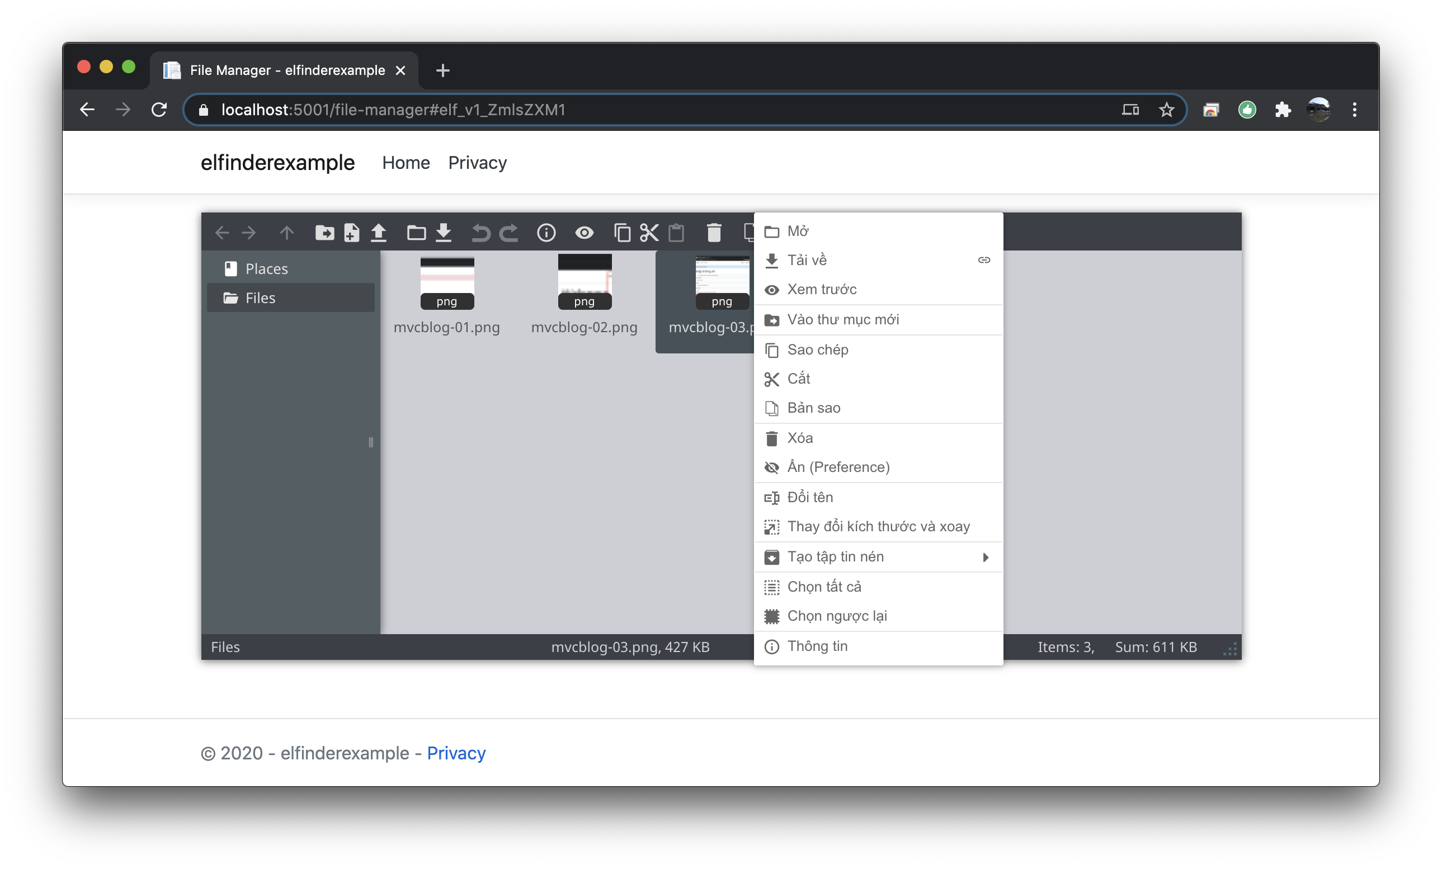Open the Privacy link in footer
The height and width of the screenshot is (869, 1442).
pyautogui.click(x=456, y=753)
